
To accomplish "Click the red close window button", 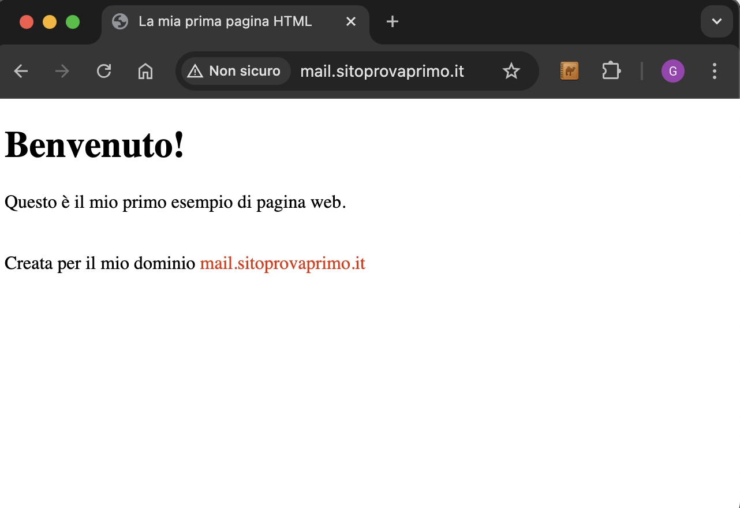I will coord(27,22).
